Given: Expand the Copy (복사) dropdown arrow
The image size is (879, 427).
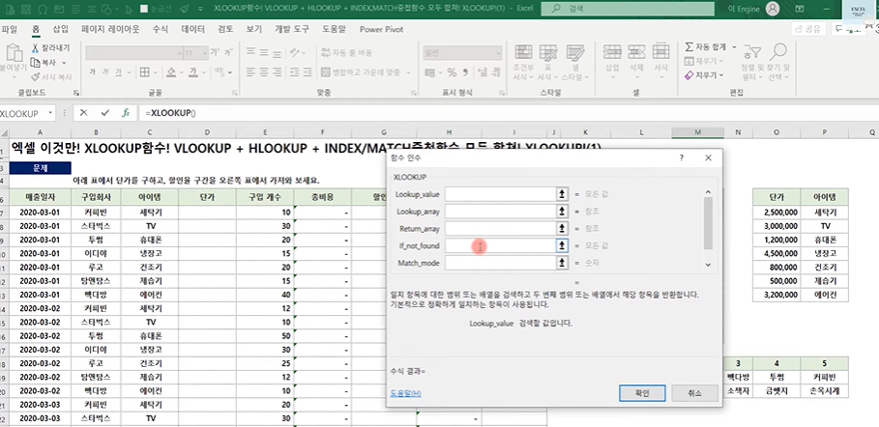Looking at the screenshot, I should pos(64,63).
